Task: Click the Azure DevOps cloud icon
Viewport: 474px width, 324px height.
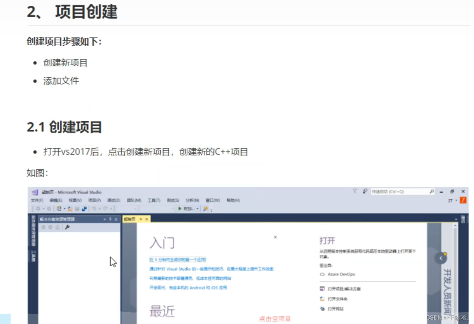Action: tap(322, 274)
